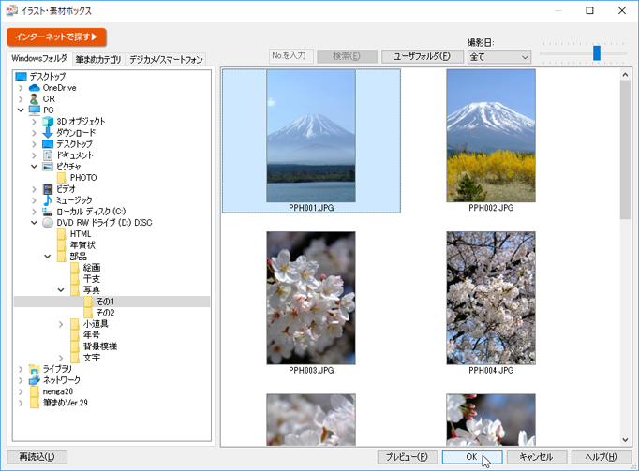
Task: Click the ビデオ folder icon
Action: 48,189
